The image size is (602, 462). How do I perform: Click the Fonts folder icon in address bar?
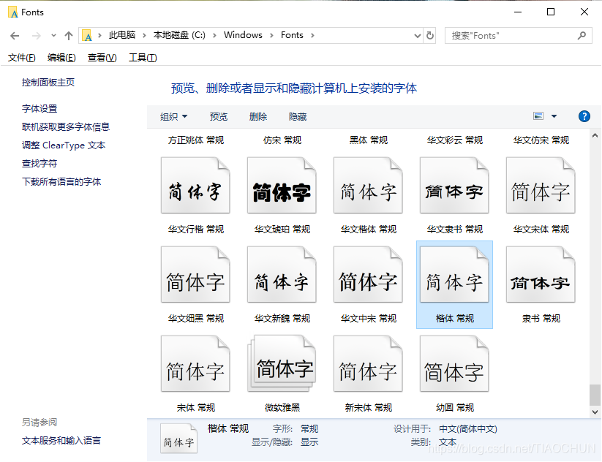coord(87,35)
